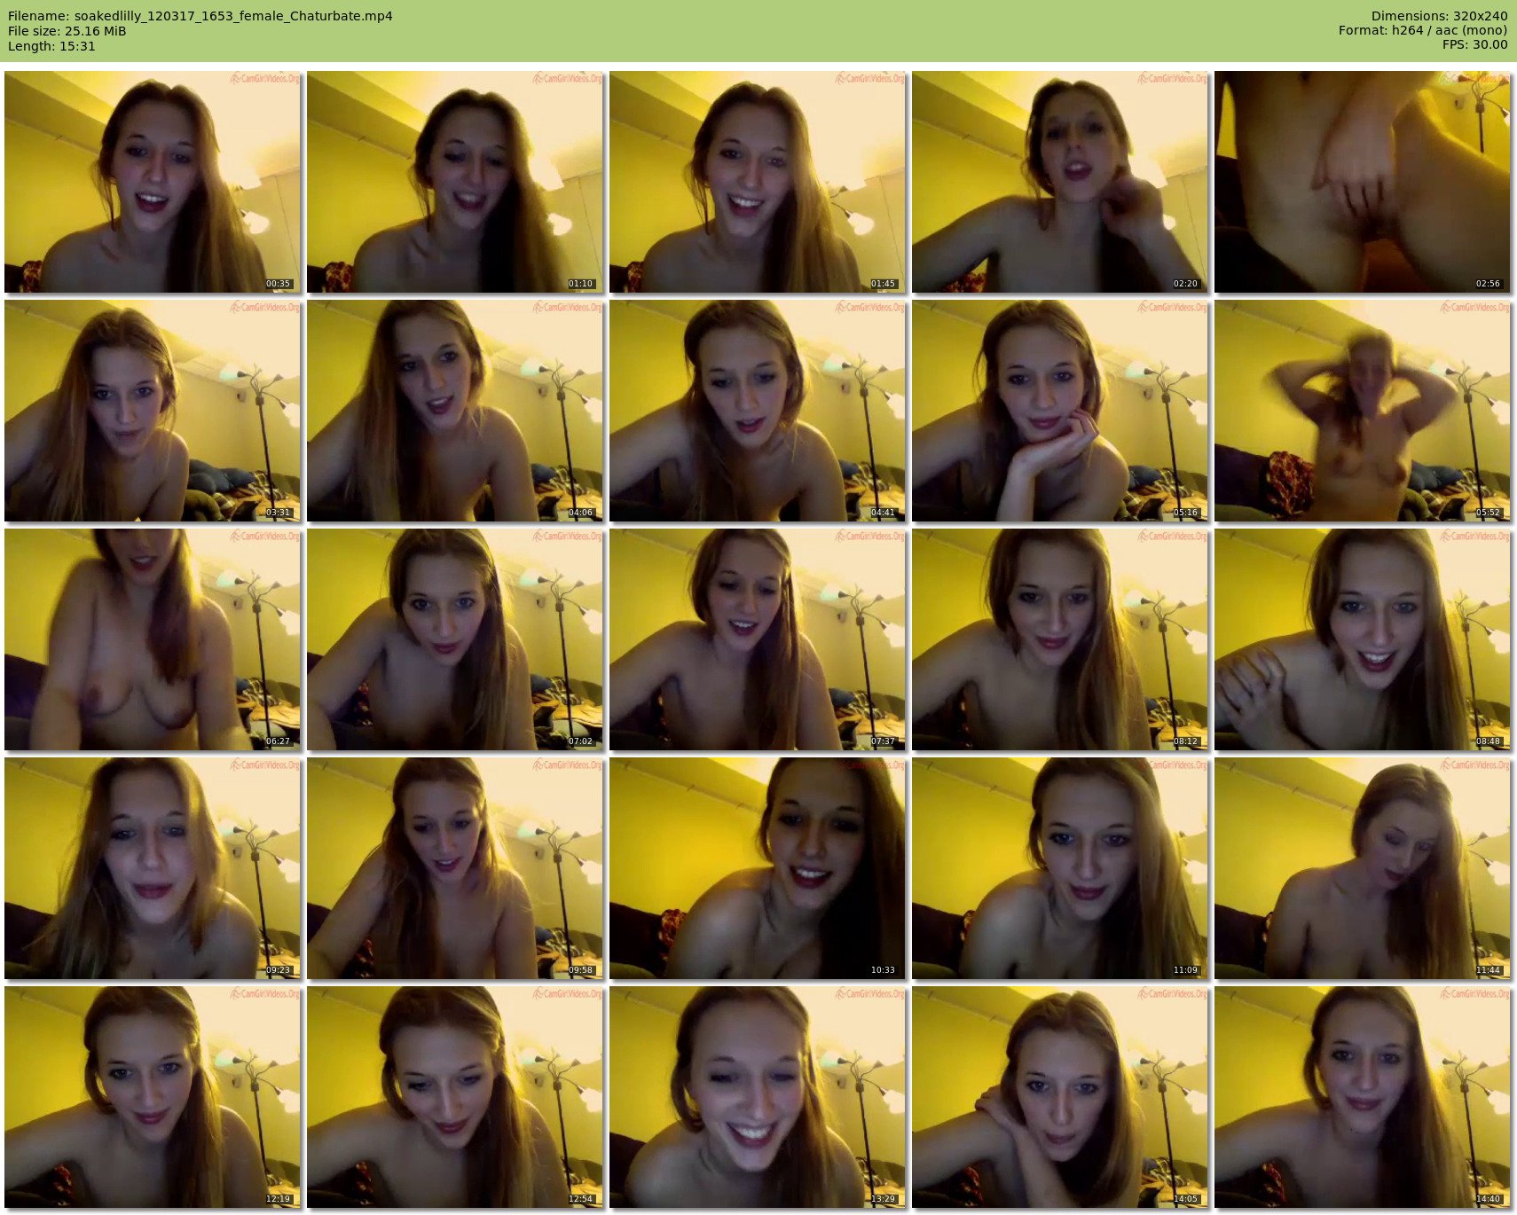Screen dimensions: 1517x1215
Task: Click the frame timestamped 02:20
Action: (x=1060, y=182)
